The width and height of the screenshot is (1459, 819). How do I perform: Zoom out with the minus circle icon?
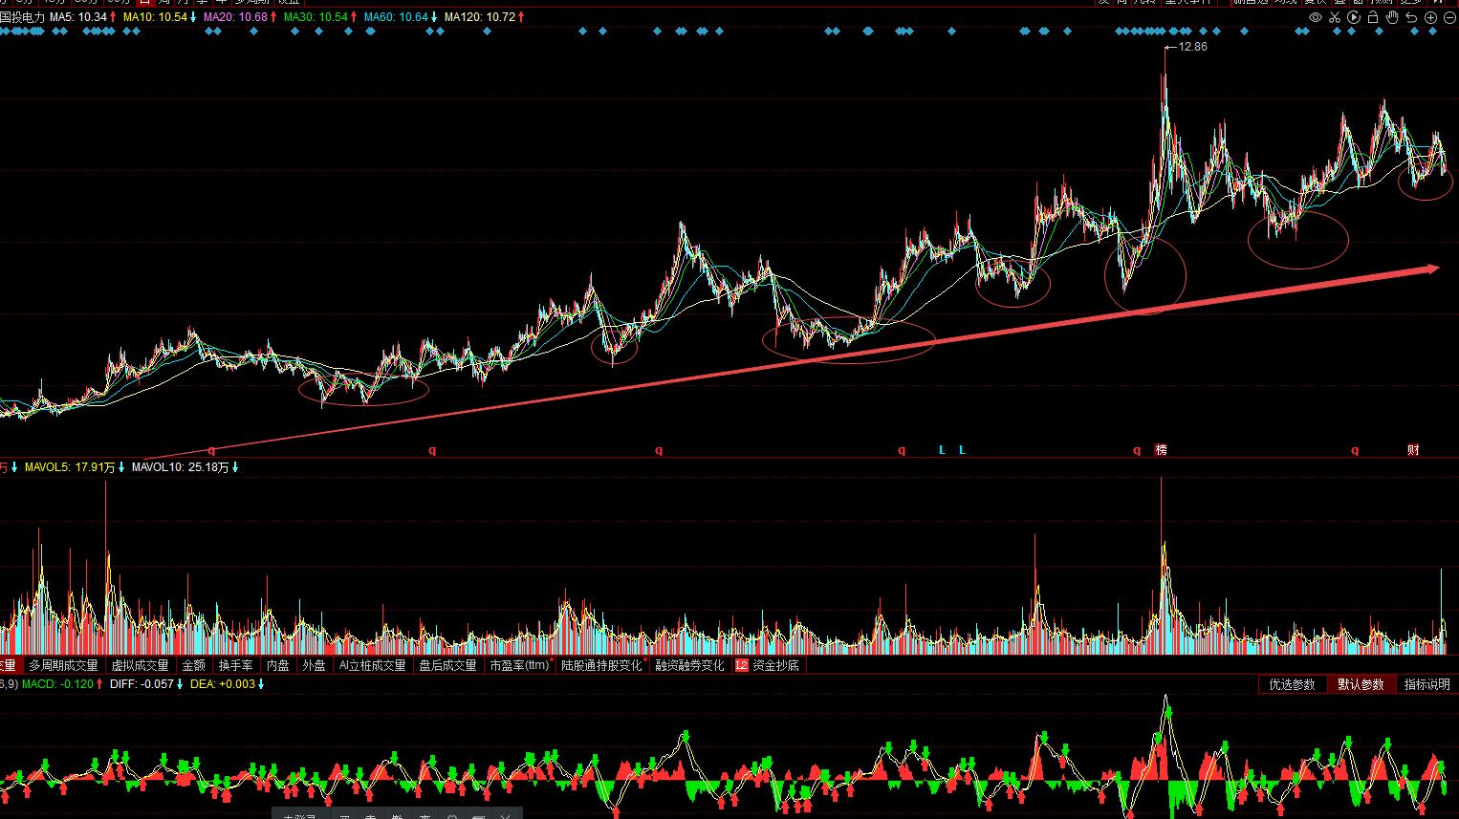coord(1449,17)
